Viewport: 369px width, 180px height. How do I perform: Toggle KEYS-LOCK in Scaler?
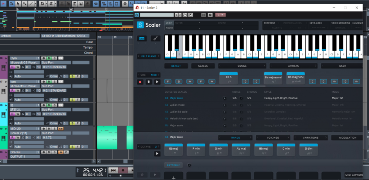[x=316, y=23]
